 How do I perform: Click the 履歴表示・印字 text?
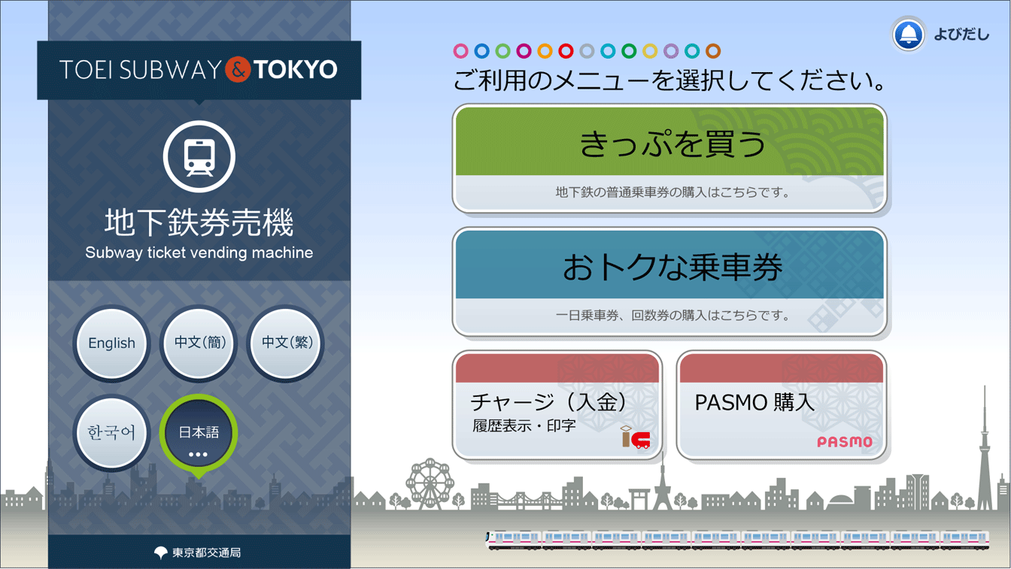[524, 425]
